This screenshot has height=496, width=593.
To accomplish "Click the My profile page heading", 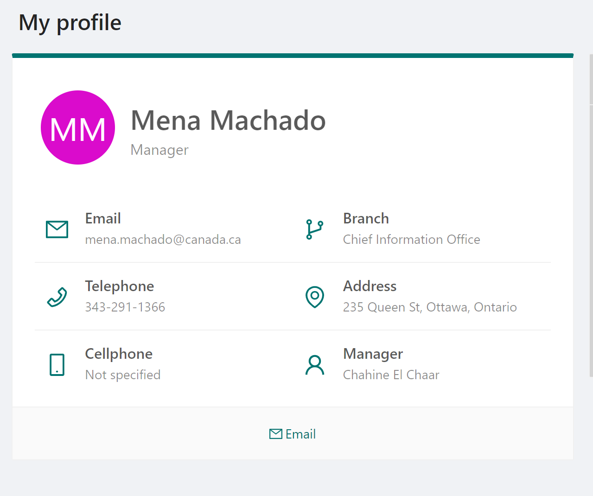I will click(x=70, y=23).
